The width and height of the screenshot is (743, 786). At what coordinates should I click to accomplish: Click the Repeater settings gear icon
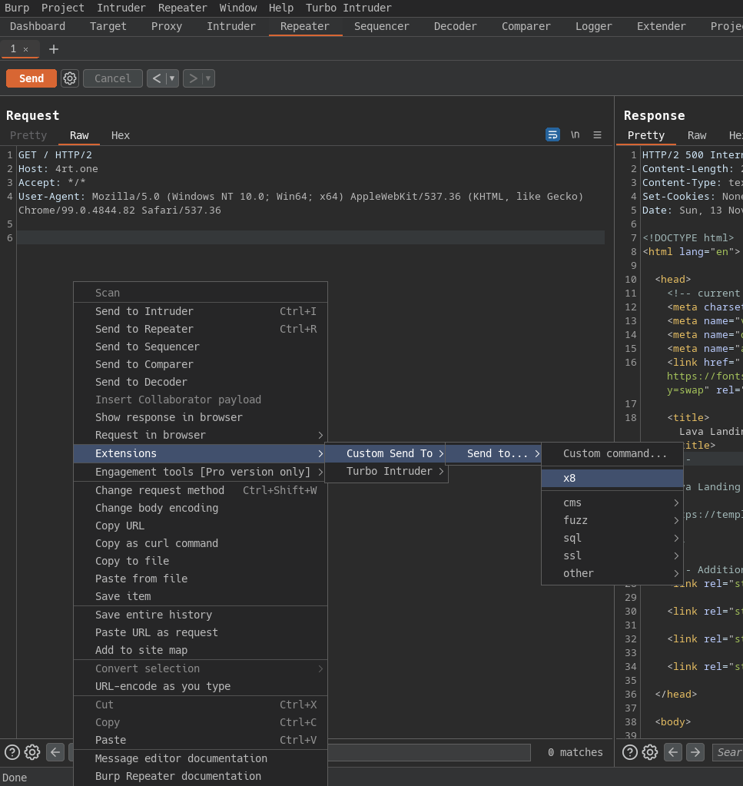click(70, 78)
